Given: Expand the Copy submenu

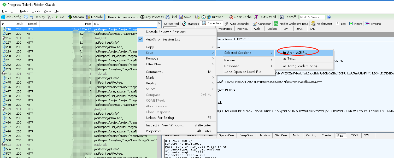Looking at the screenshot, I should tap(177, 47).
